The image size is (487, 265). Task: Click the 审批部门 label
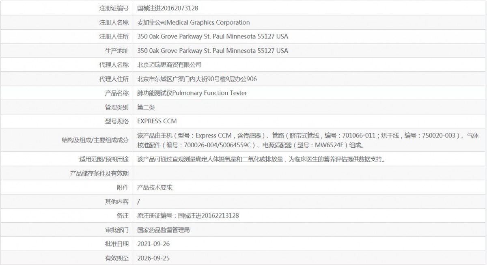(x=117, y=230)
